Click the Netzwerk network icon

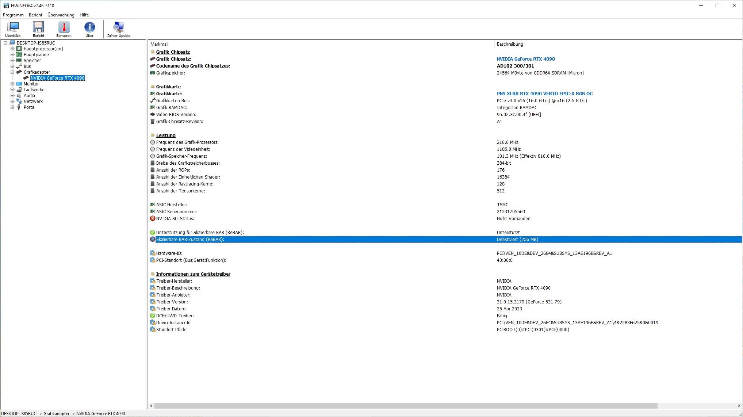pos(19,102)
